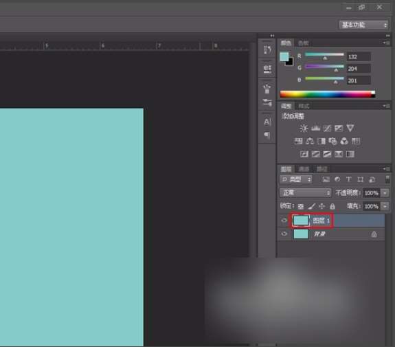Open the History panel icon

[267, 50]
